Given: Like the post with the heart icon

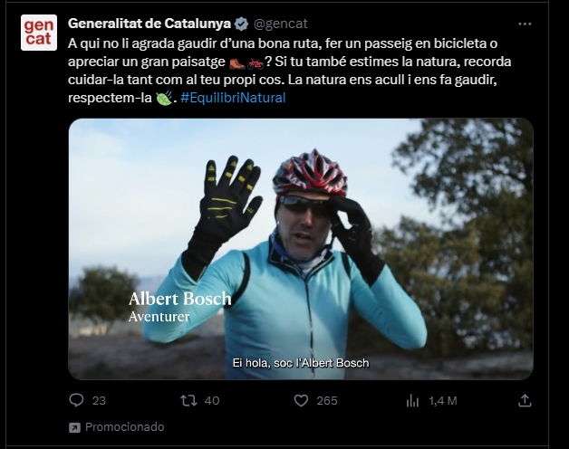Looking at the screenshot, I should [x=301, y=400].
